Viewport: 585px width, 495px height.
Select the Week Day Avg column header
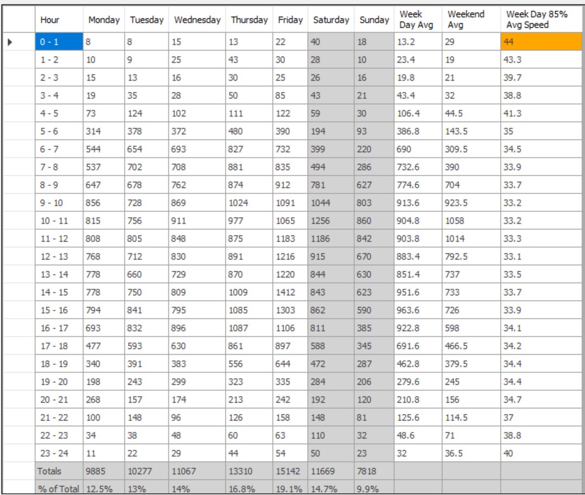click(x=418, y=20)
